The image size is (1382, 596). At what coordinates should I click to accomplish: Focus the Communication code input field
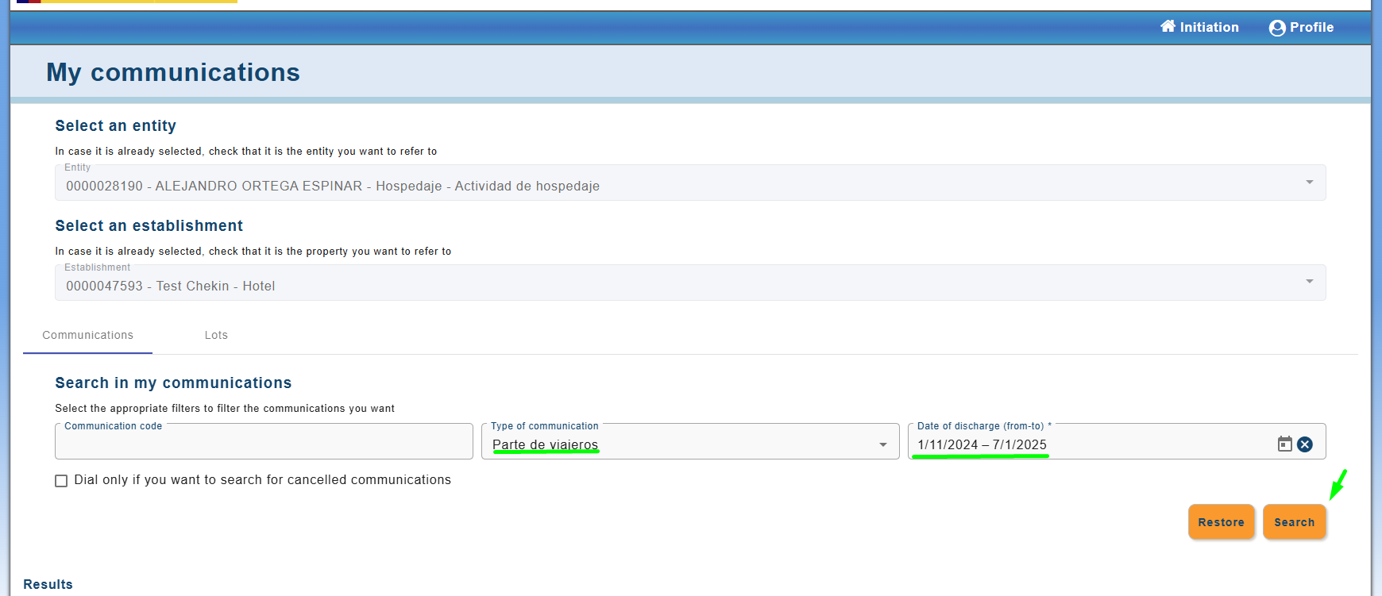click(264, 444)
